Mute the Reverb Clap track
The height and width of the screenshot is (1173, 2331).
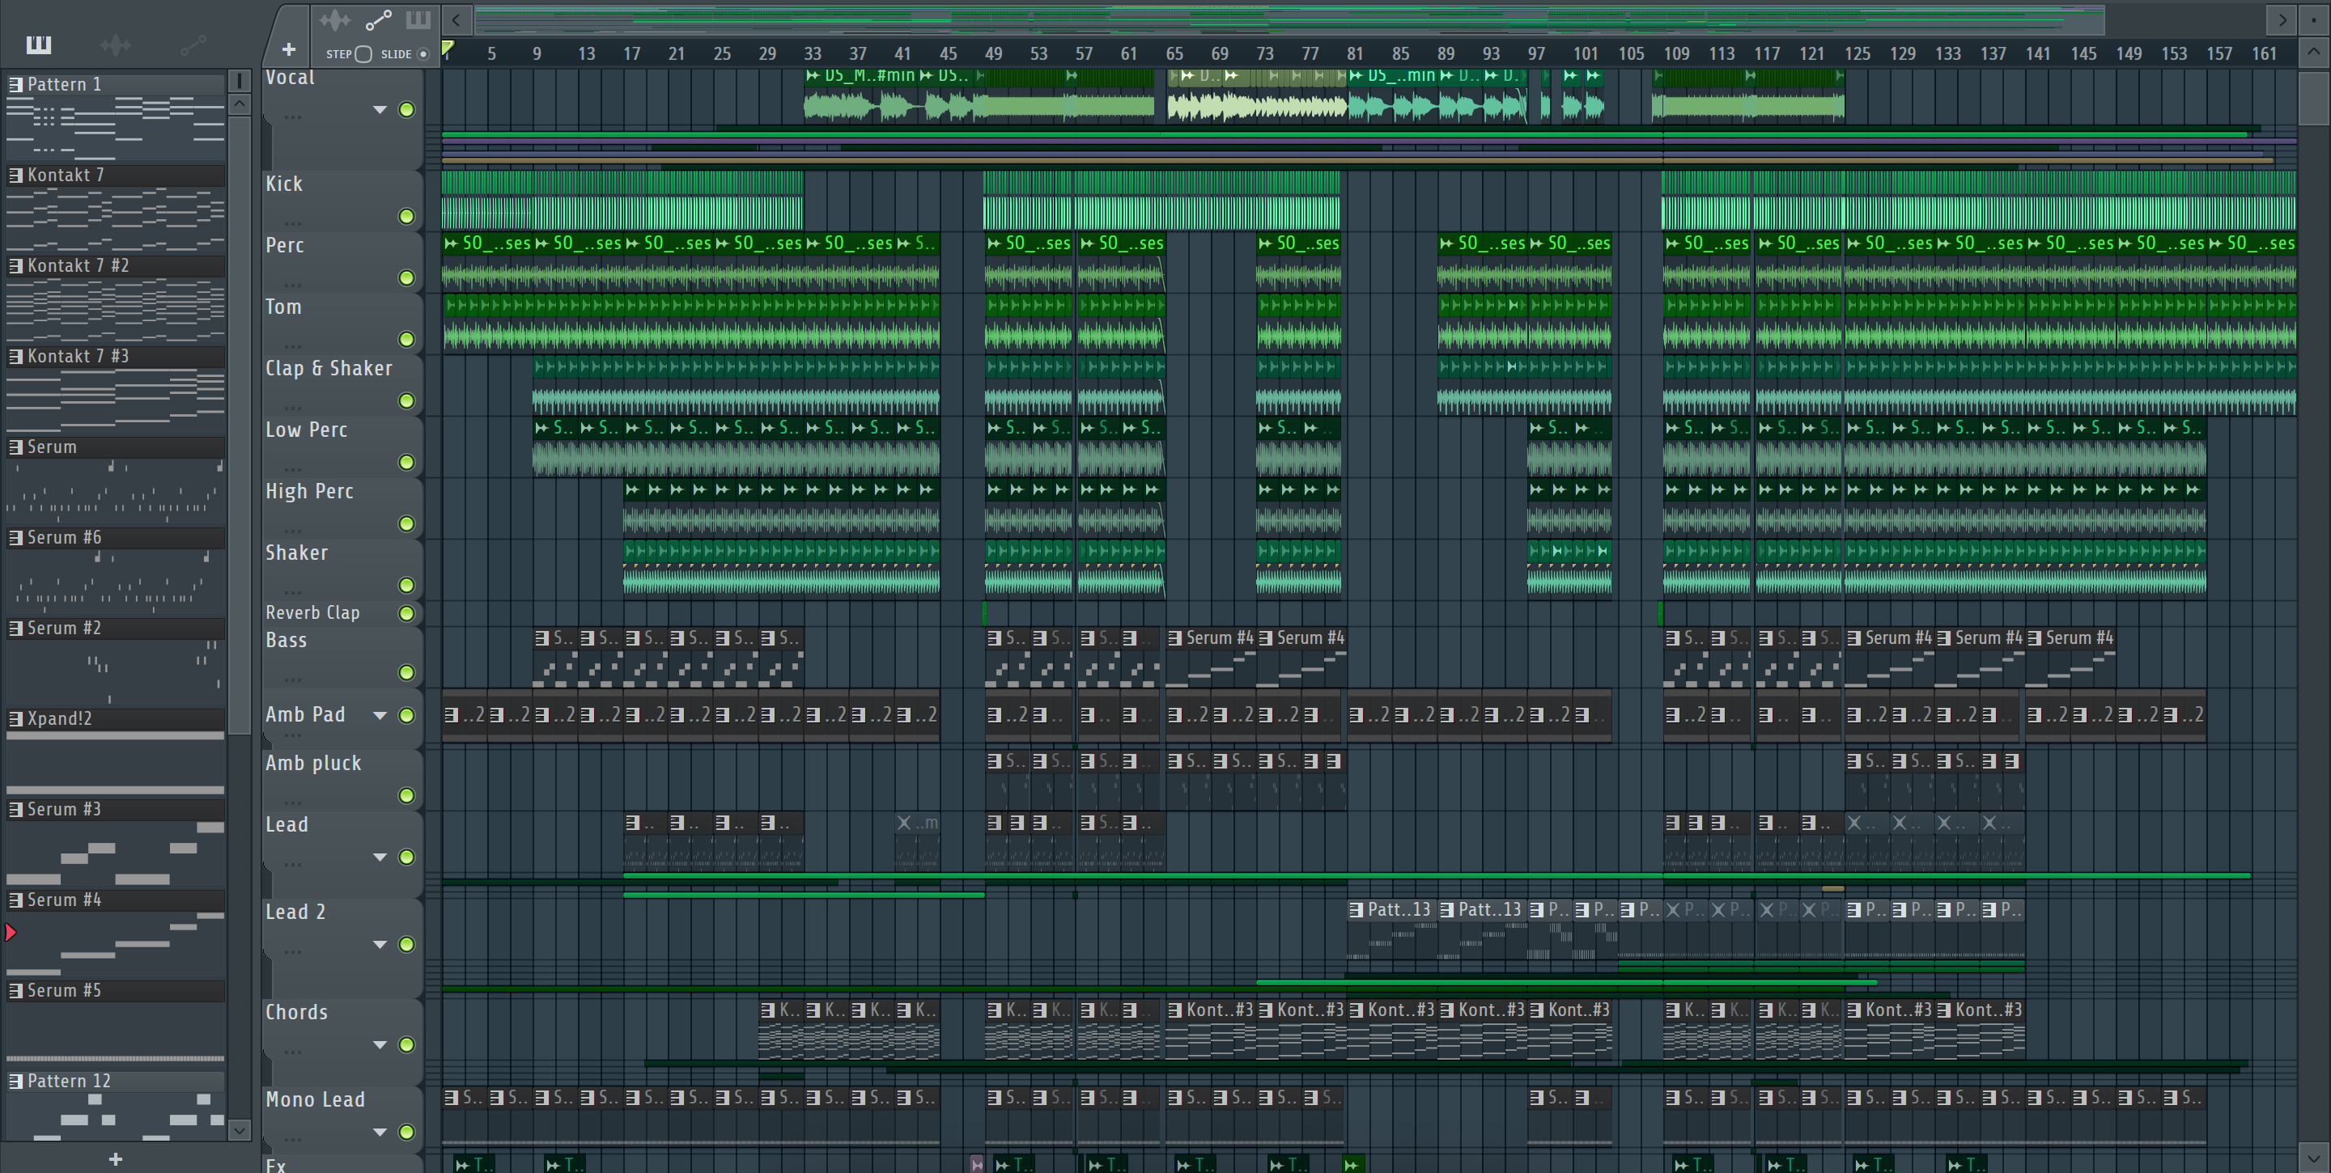[x=407, y=614]
